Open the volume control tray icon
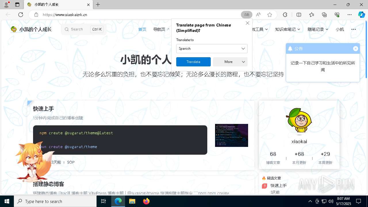 tap(331, 201)
